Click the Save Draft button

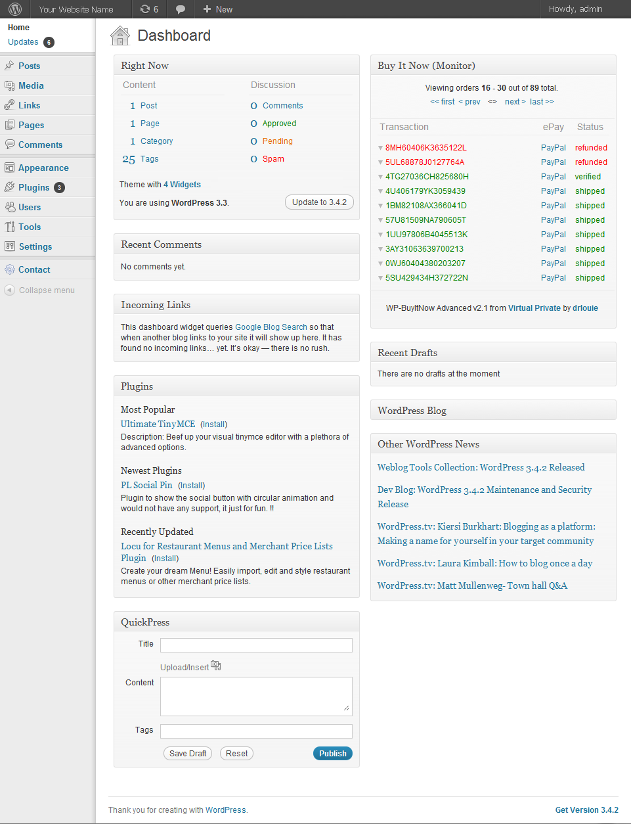188,754
